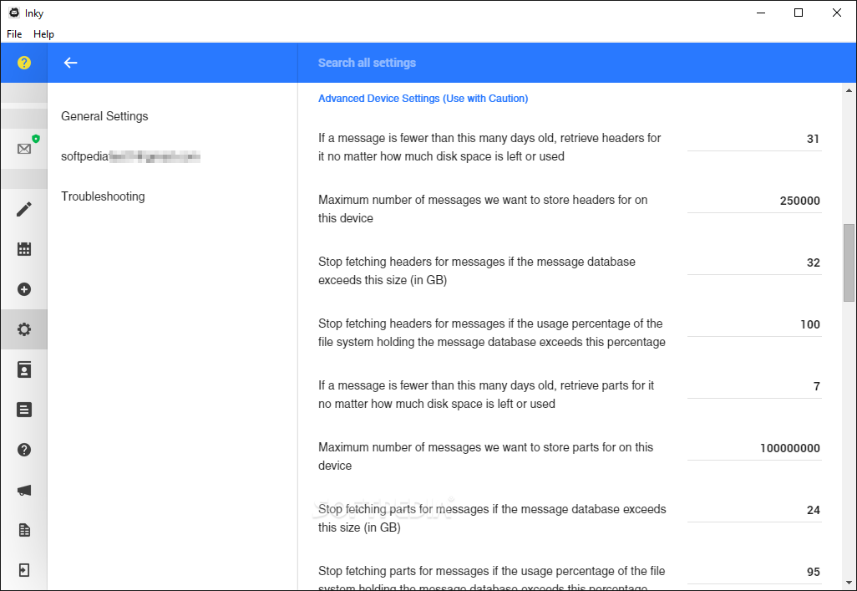Screen dimensions: 857x591
Task: Compose a message with the pencil icon
Action: [x=24, y=209]
